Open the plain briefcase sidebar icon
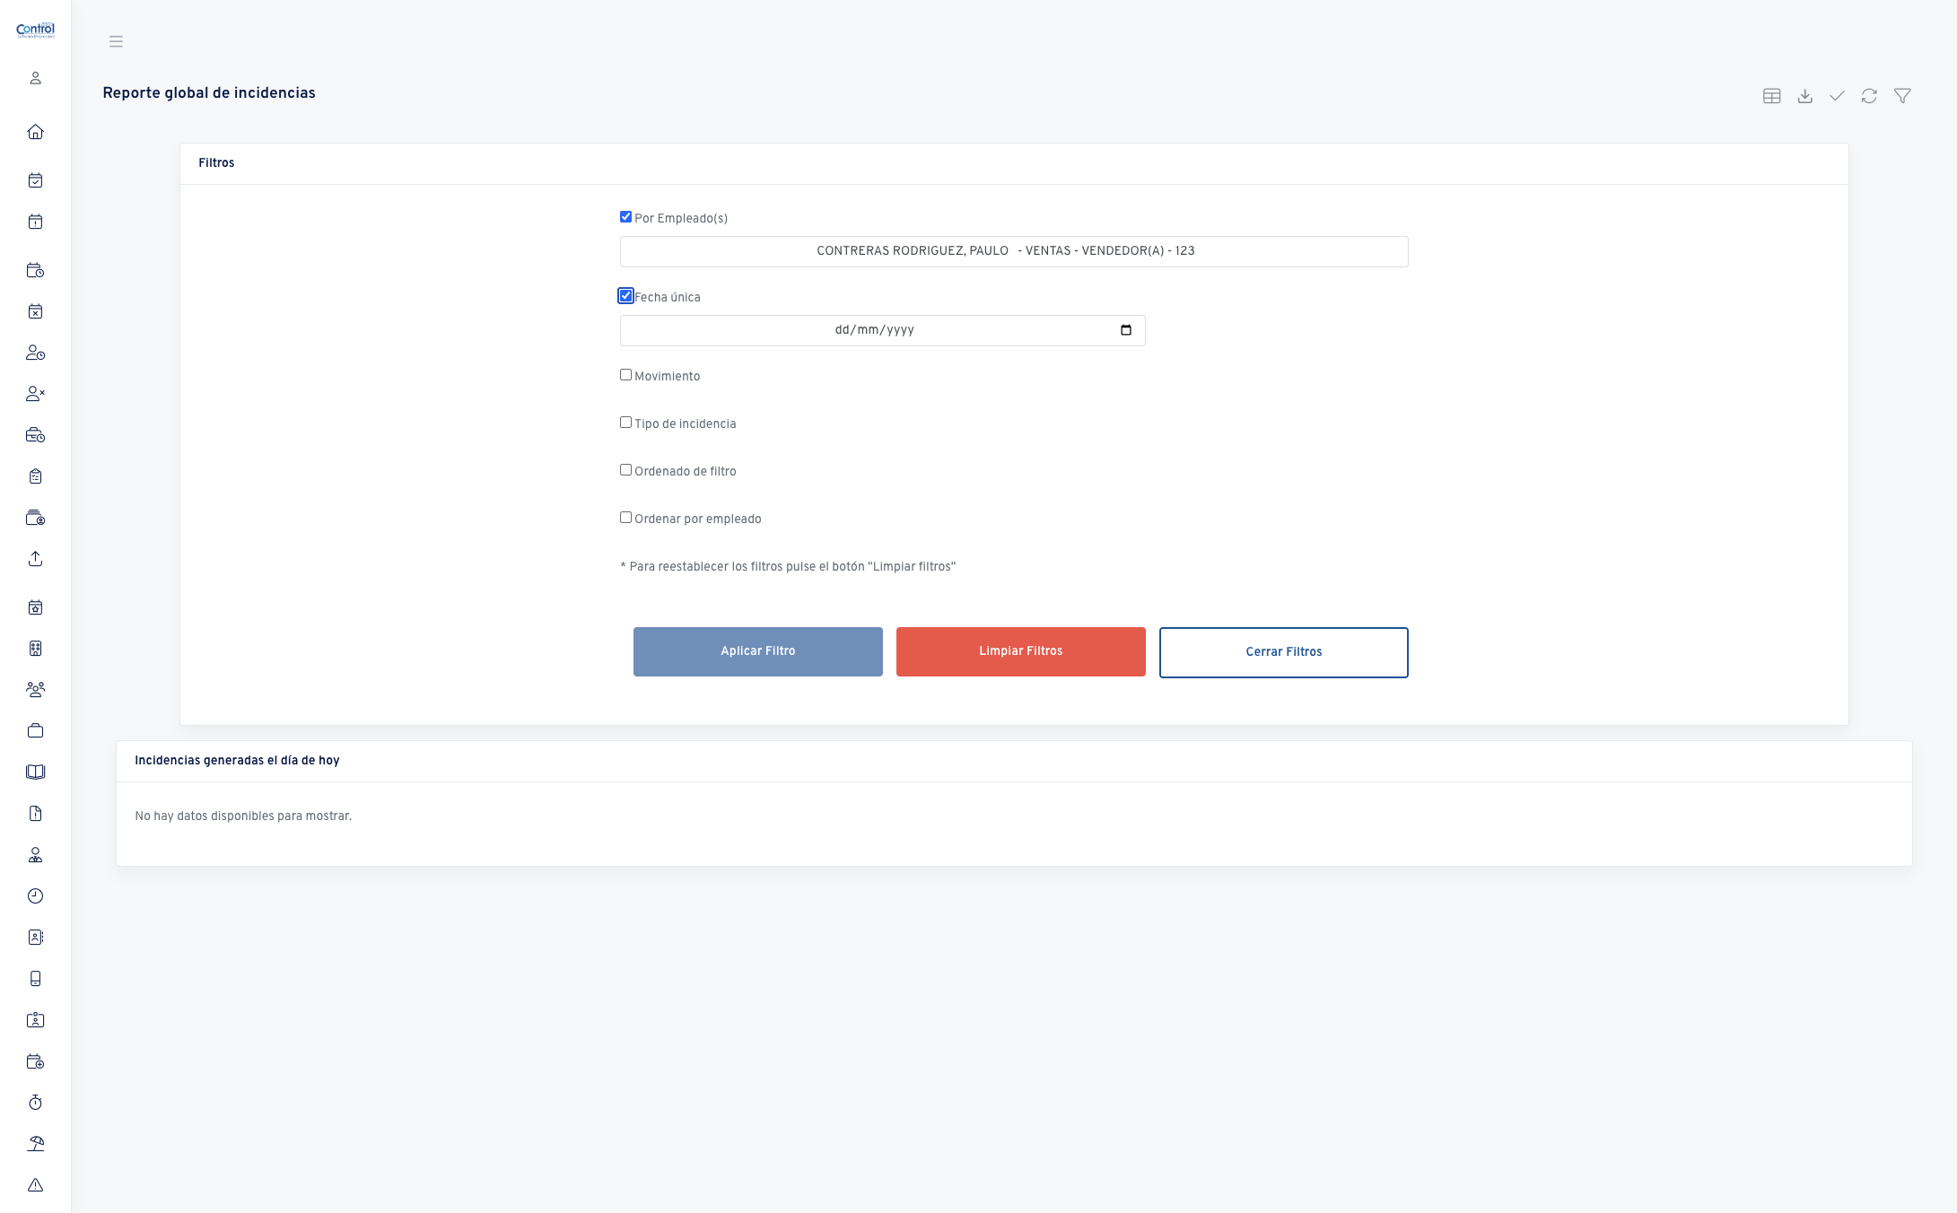The image size is (1957, 1213). 36,731
